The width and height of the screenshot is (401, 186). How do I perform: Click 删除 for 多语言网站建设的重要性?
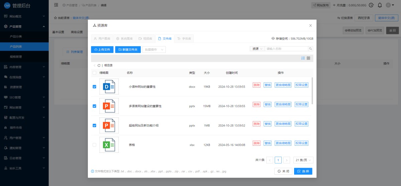click(256, 104)
